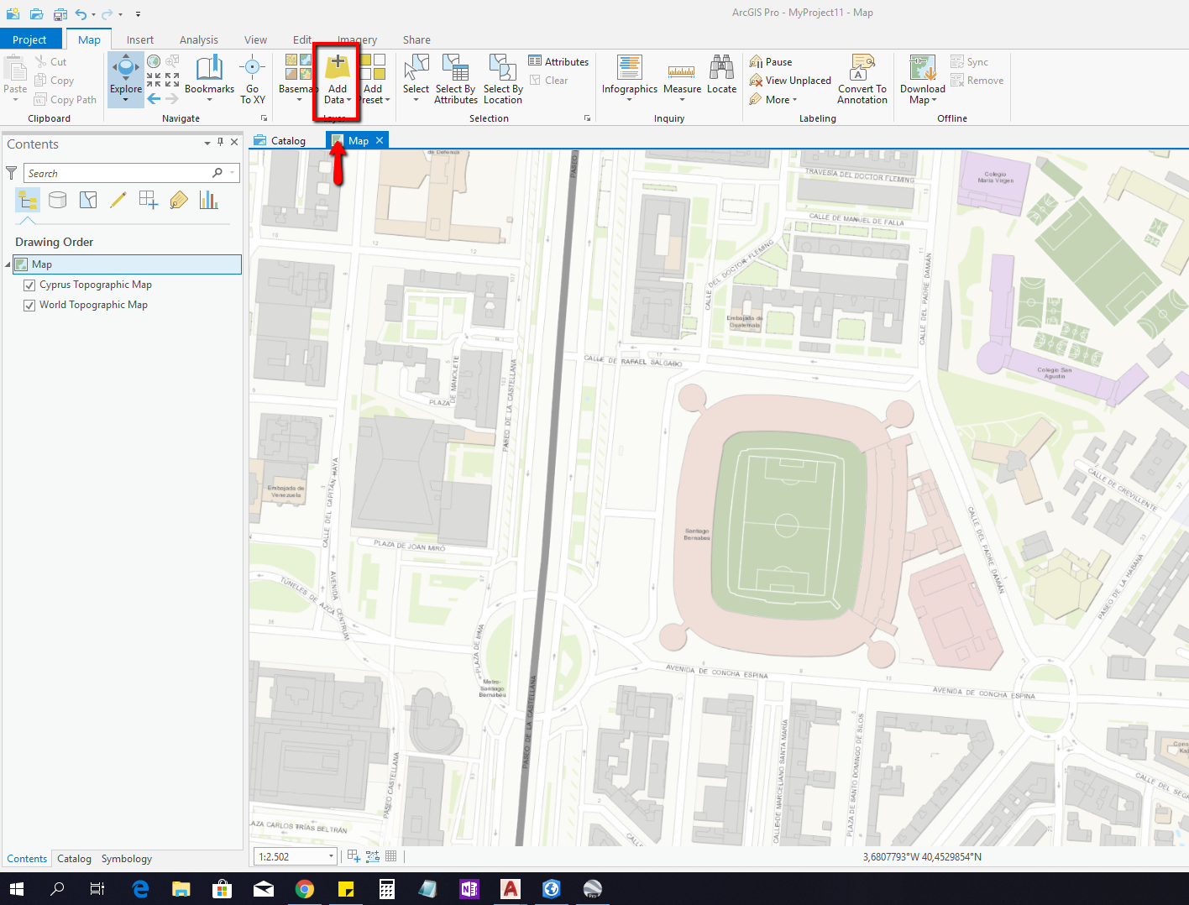1189x905 pixels.
Task: Switch to the bar chart list view
Action: pyautogui.click(x=209, y=200)
